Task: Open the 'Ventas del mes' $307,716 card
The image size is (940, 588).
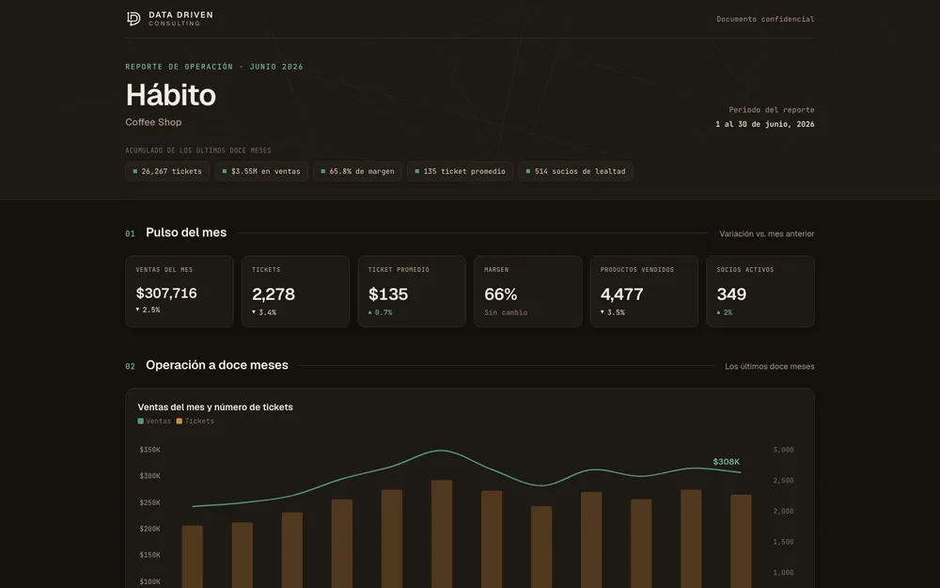Action: [180, 291]
